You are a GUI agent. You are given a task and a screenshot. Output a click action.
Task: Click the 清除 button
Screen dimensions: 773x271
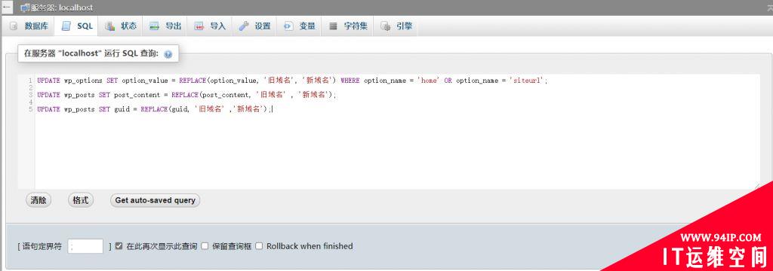[38, 200]
